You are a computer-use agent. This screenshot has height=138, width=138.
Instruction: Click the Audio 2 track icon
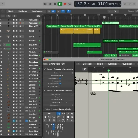pos(8,111)
